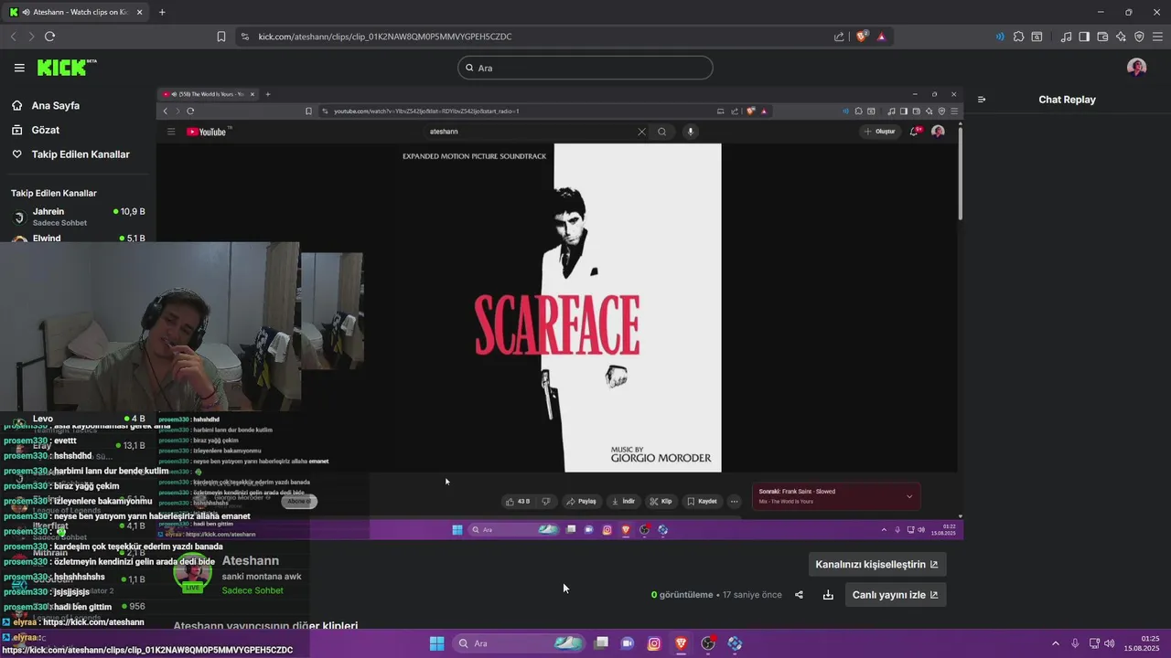The image size is (1171, 658).
Task: Open the extensions puzzle icon in the outer browser toolbar
Action: [x=1018, y=37]
